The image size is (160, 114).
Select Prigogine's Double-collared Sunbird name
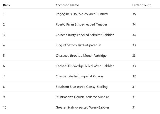pos(82,14)
